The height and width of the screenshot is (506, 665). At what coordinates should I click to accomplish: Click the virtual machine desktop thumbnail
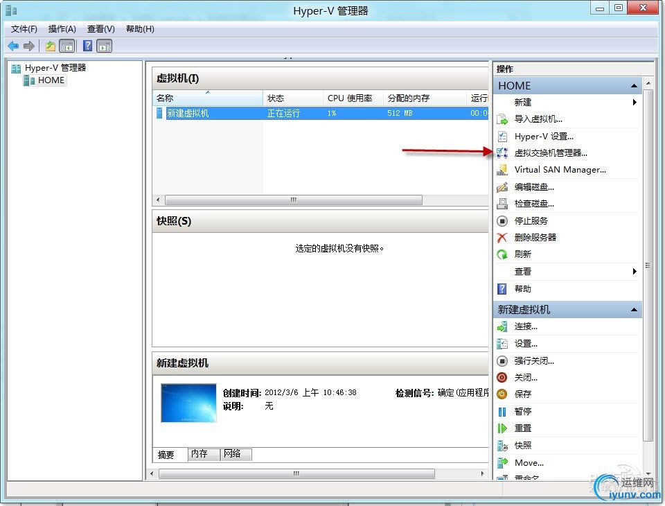[188, 403]
